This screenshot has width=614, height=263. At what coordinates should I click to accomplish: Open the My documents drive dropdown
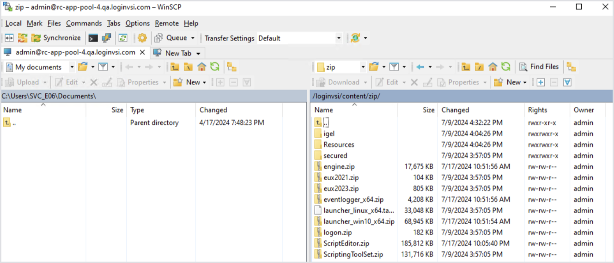(72, 67)
